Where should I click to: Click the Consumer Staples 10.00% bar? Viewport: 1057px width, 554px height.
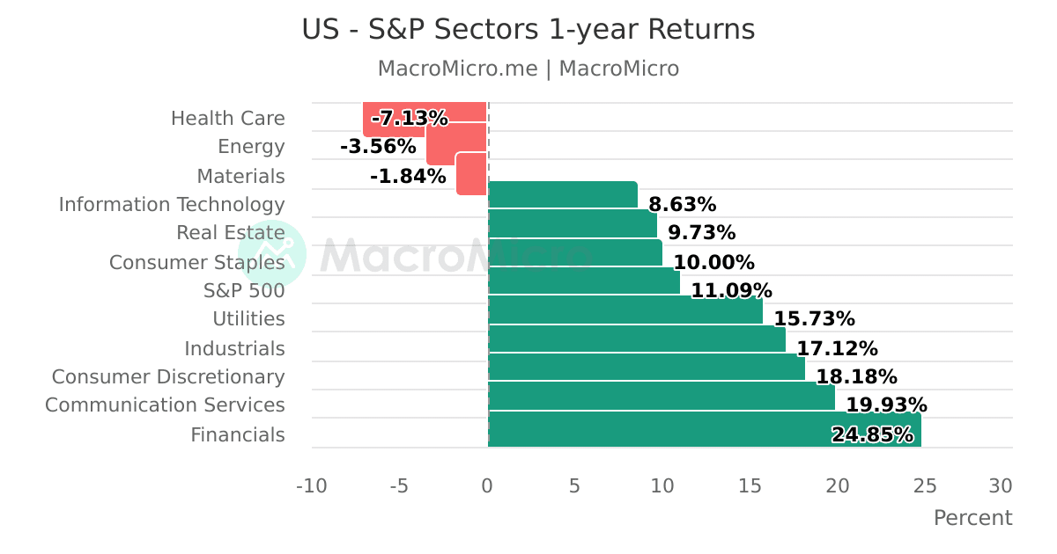click(x=574, y=252)
